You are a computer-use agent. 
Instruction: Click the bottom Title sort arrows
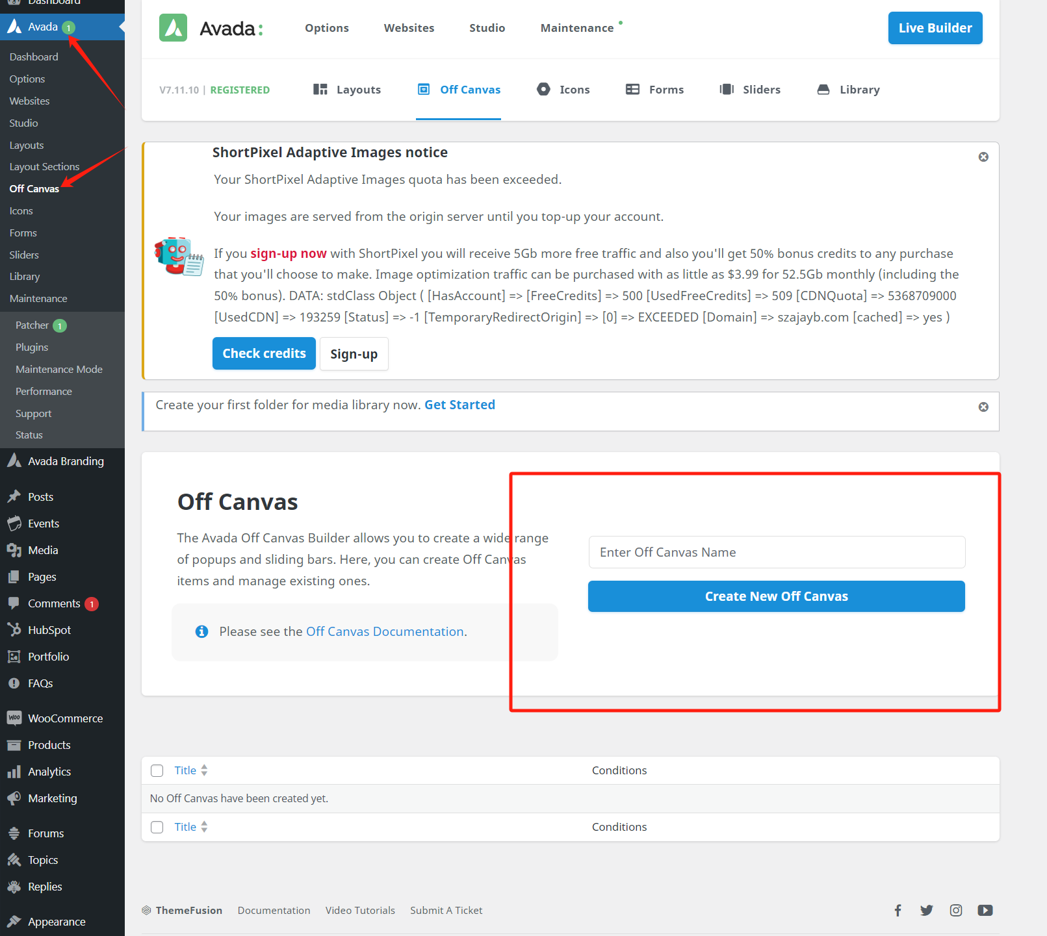203,826
